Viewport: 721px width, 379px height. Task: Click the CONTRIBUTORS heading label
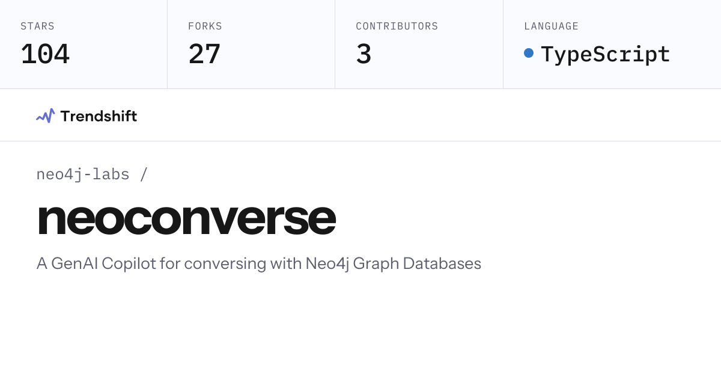pyautogui.click(x=397, y=26)
